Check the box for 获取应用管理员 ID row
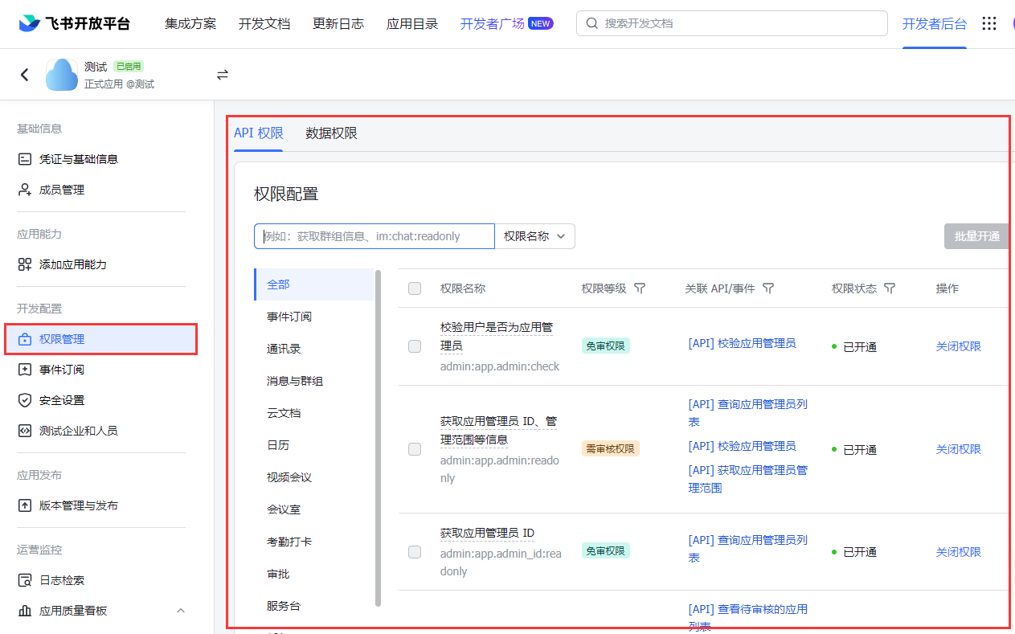1015x634 pixels. 415,552
